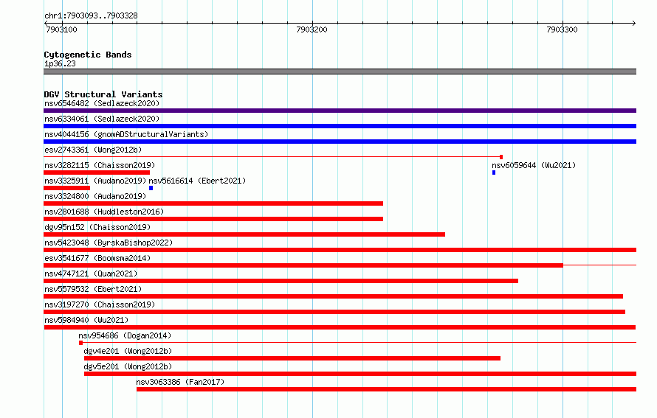The image size is (657, 418).
Task: Click the short red nsv3282115 bar
Action: point(97,173)
